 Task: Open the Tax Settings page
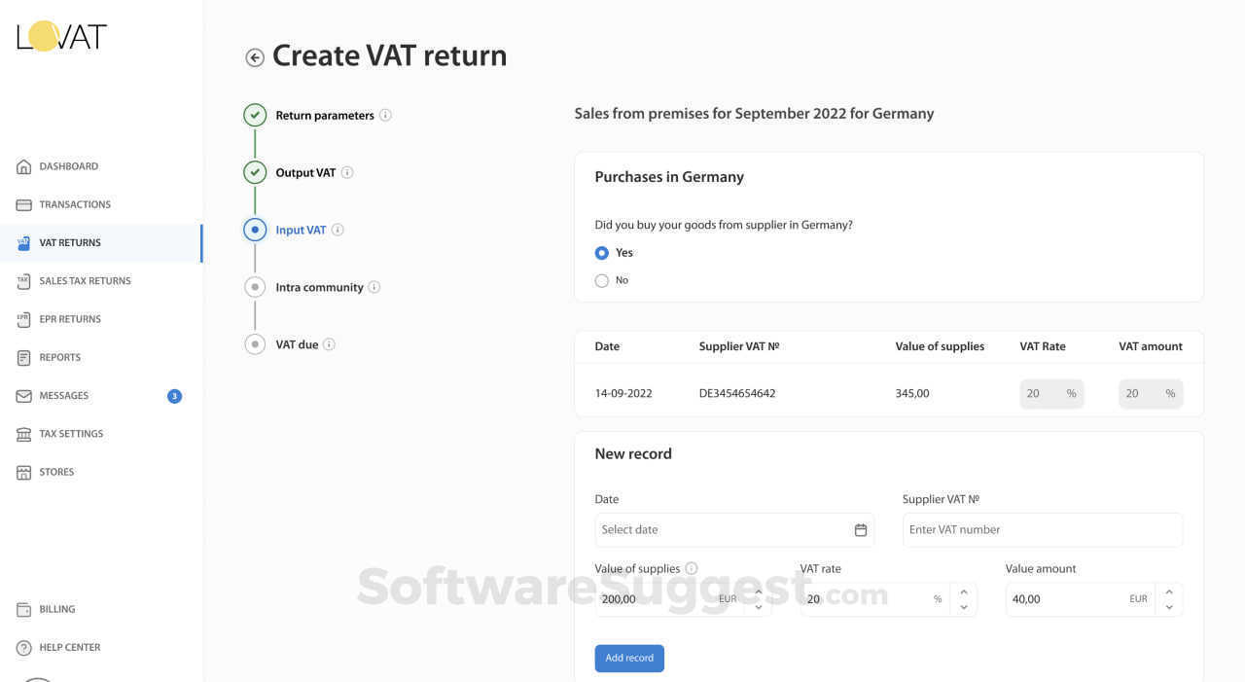click(71, 434)
